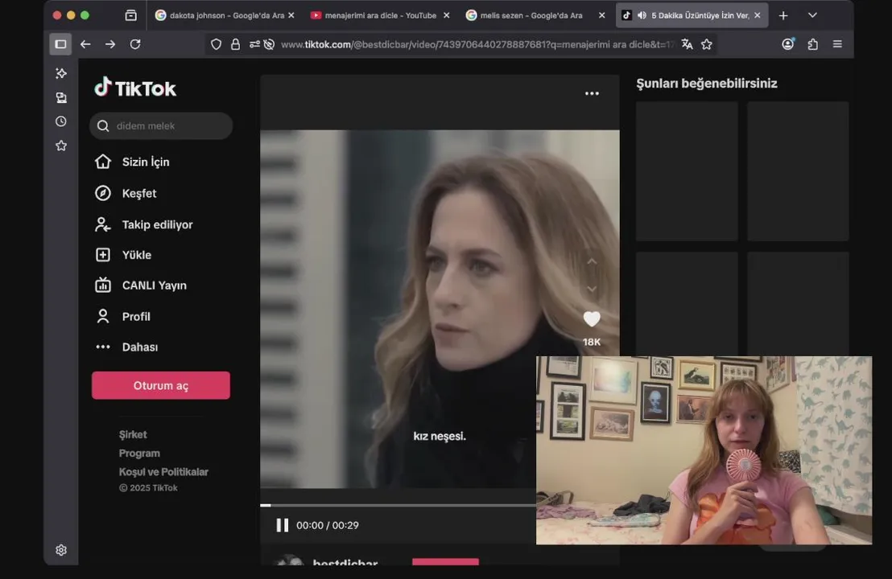
Task: Click the browser forward arrow
Action: tap(110, 44)
